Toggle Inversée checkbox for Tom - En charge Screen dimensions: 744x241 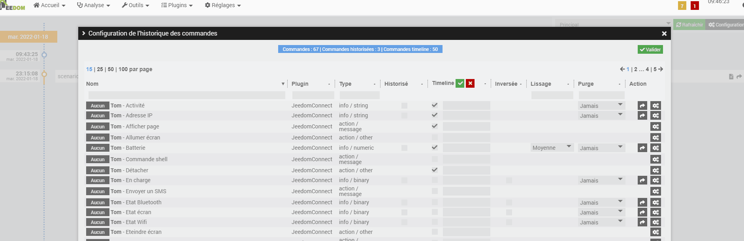pyautogui.click(x=509, y=180)
